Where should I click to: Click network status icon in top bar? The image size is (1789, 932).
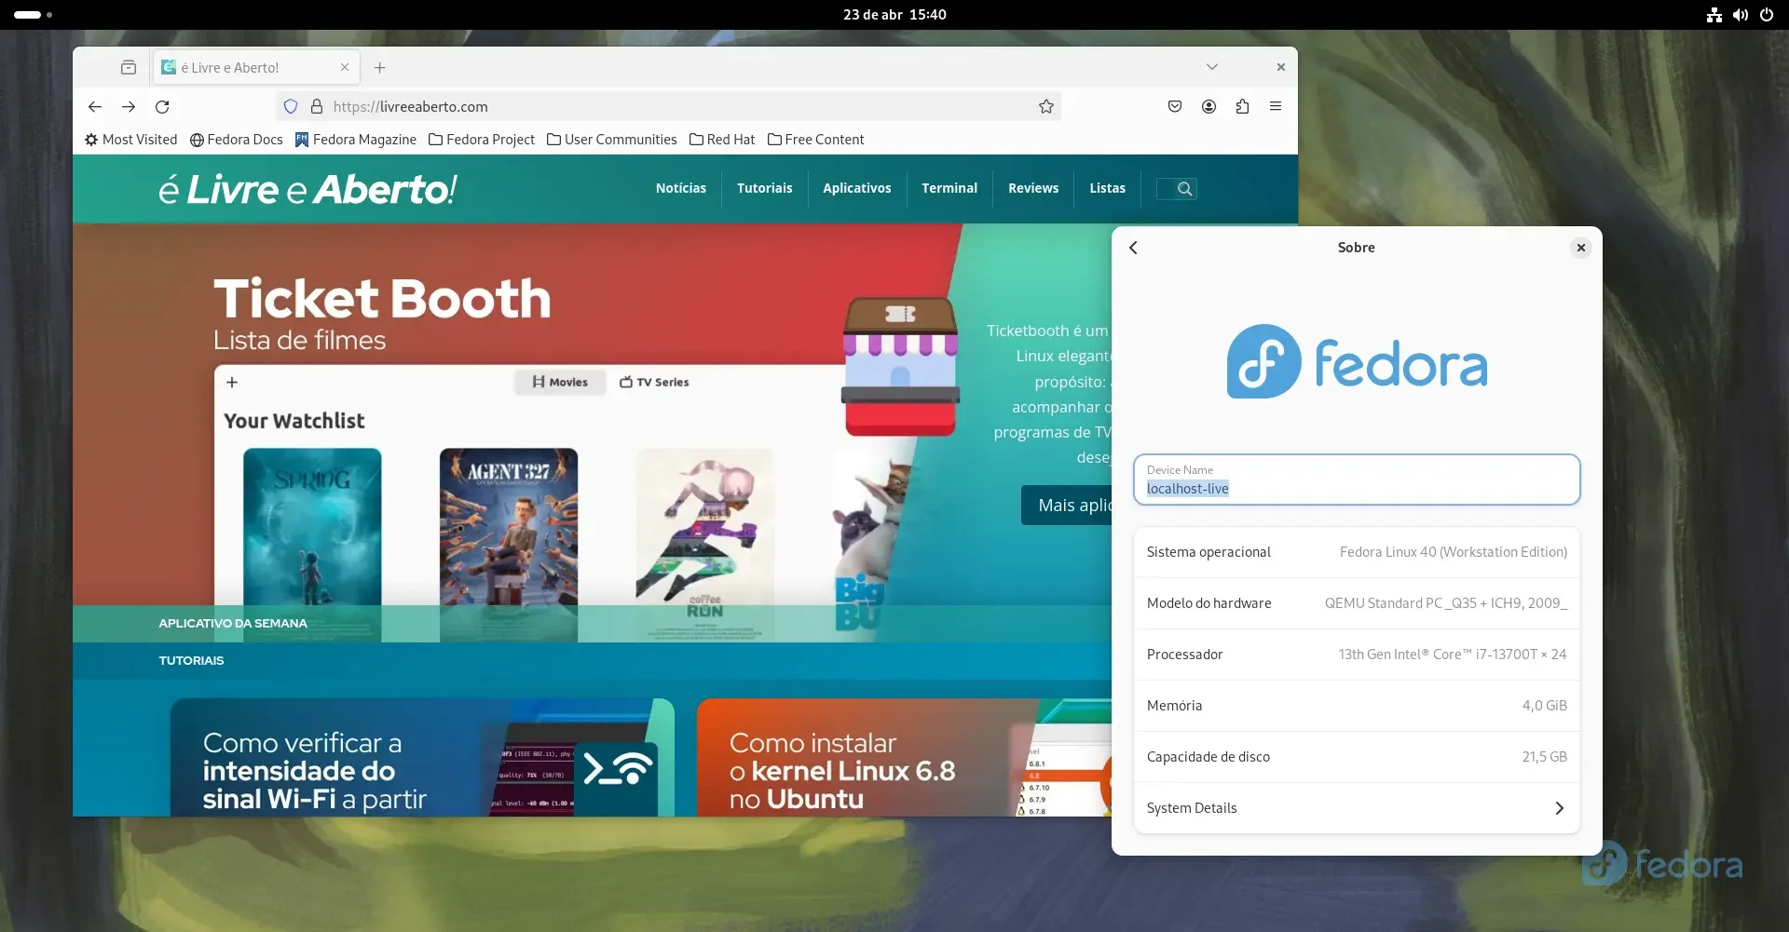[x=1714, y=15]
